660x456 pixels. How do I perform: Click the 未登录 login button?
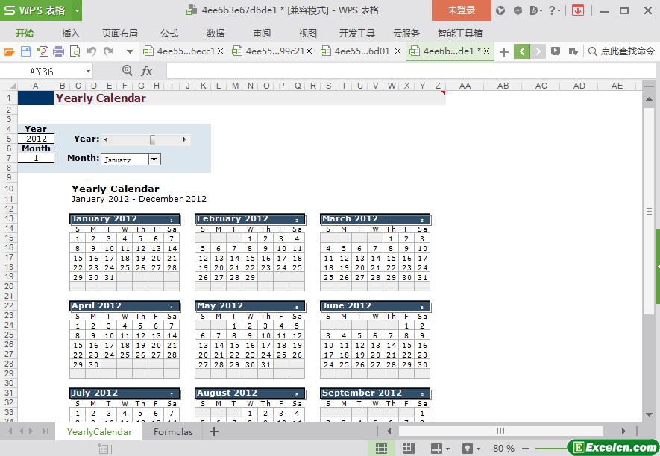[x=461, y=10]
